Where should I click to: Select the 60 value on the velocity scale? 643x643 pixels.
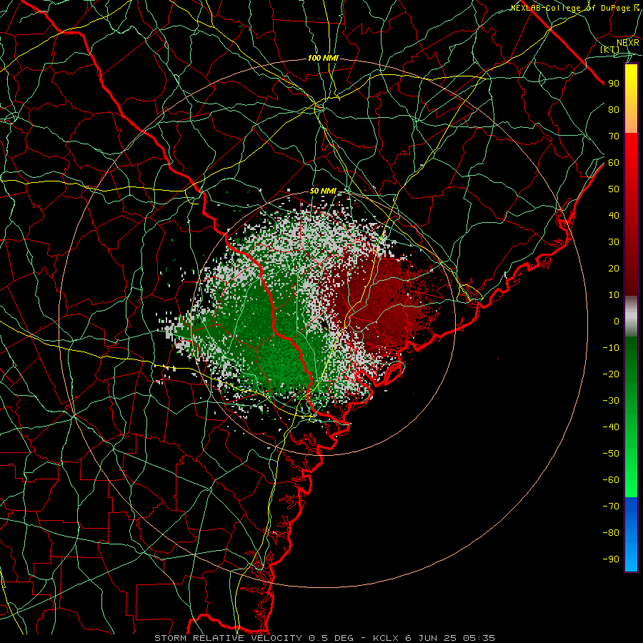(x=614, y=162)
